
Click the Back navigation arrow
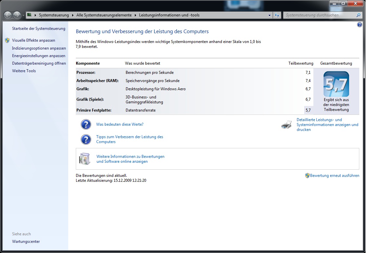pyautogui.click(x=8, y=15)
